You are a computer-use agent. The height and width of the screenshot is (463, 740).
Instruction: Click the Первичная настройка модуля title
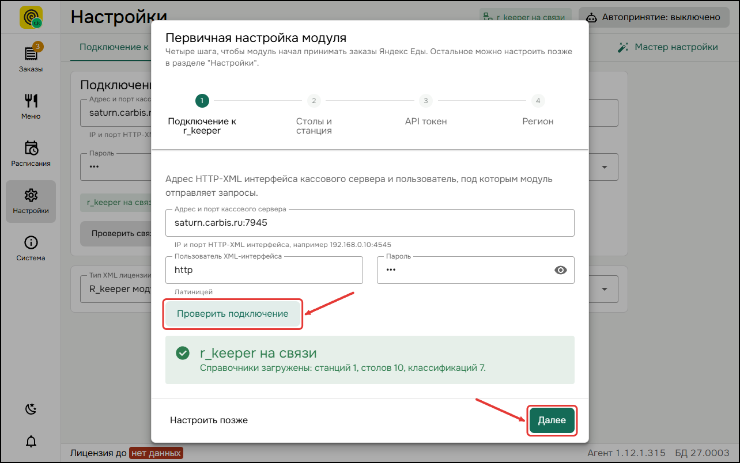pyautogui.click(x=256, y=38)
